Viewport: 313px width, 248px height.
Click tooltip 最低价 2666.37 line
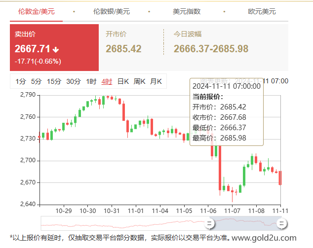[x=219, y=128]
